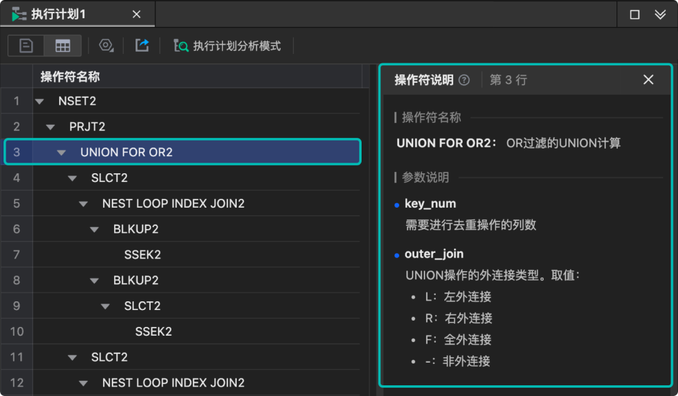Enable 执行计划分析模式
Viewport: 678px width, 396px height.
pyautogui.click(x=227, y=46)
